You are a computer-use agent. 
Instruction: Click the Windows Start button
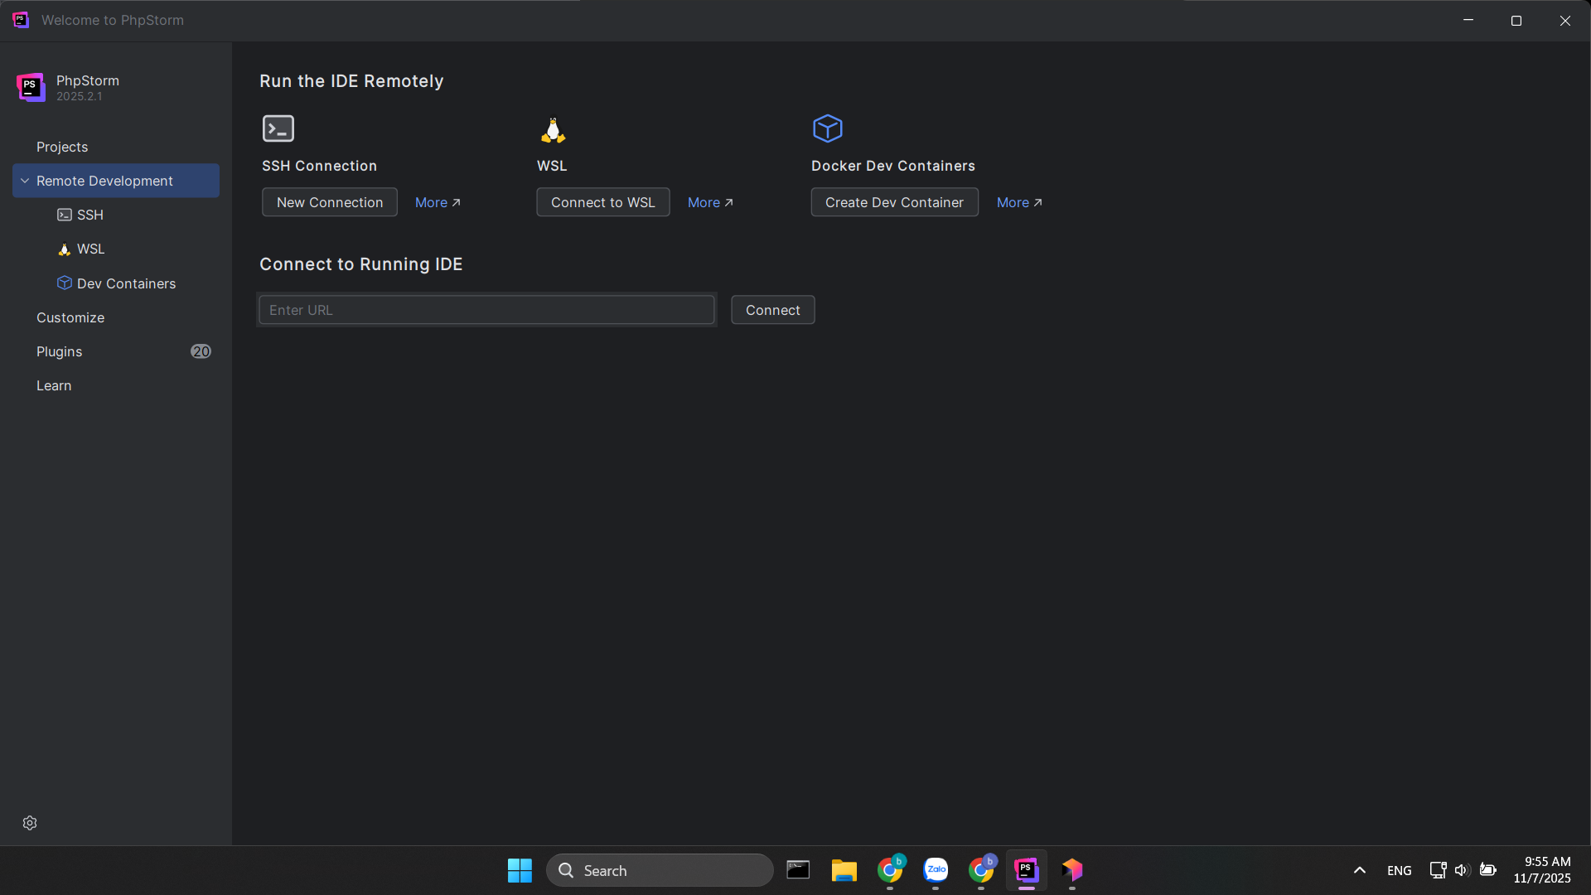click(x=520, y=870)
